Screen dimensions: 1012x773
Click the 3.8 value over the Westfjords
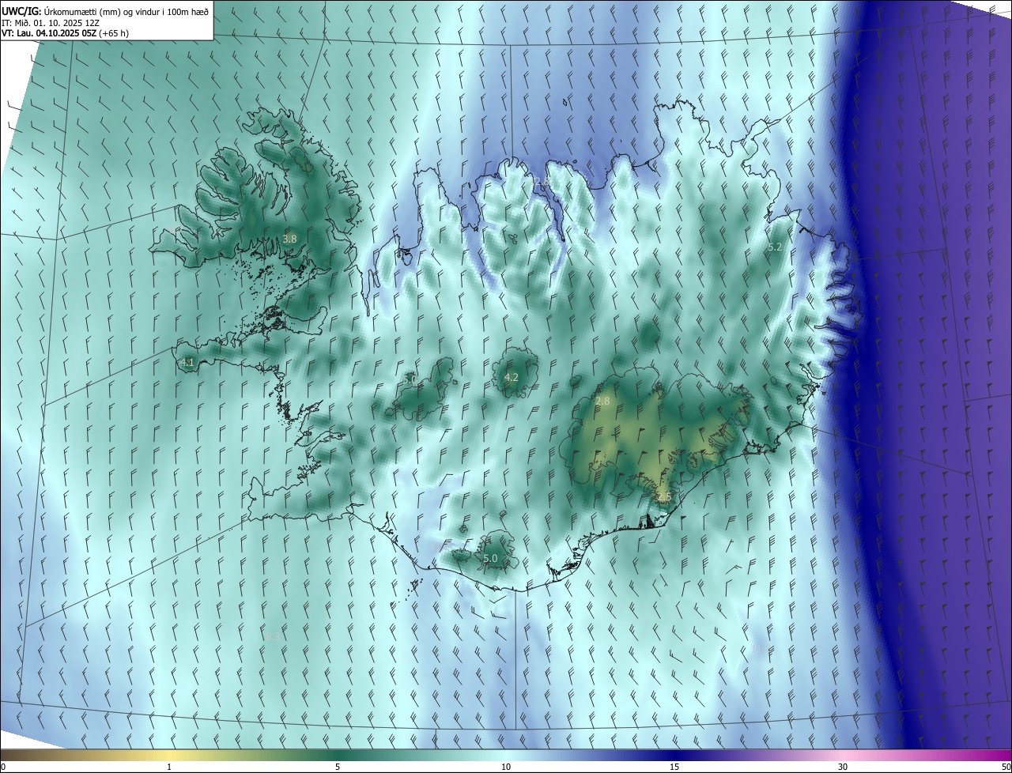(289, 239)
